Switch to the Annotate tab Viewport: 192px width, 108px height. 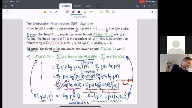point(66,6)
